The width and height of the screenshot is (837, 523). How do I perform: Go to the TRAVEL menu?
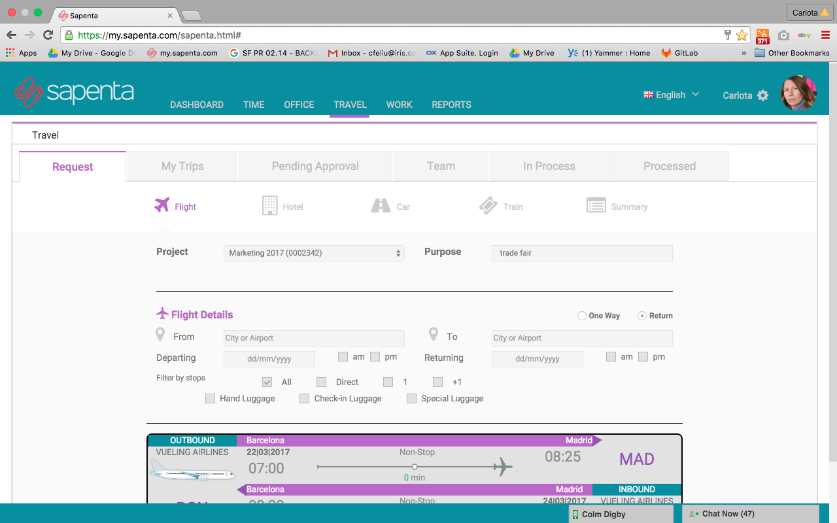coord(350,105)
